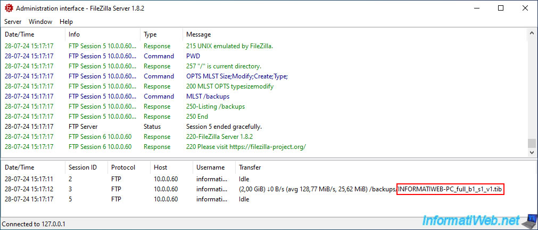Viewport: 538px width, 230px height.
Task: Open the Server menu
Action: pos(13,22)
